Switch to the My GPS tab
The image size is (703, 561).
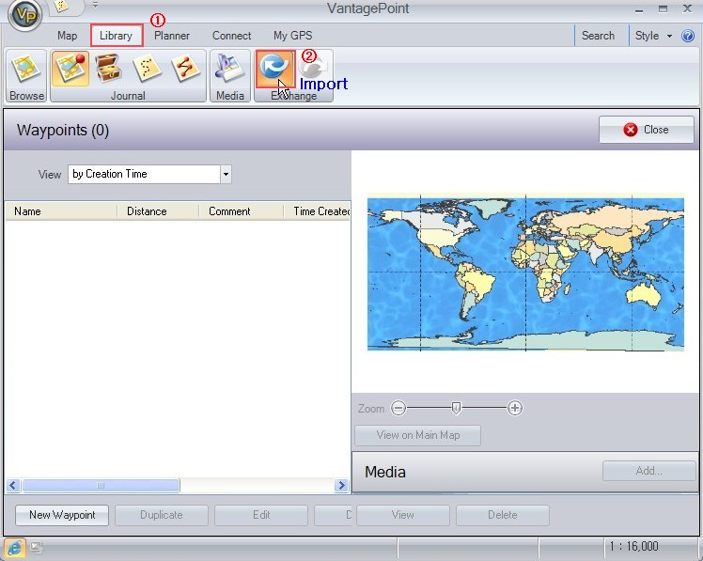(x=293, y=36)
